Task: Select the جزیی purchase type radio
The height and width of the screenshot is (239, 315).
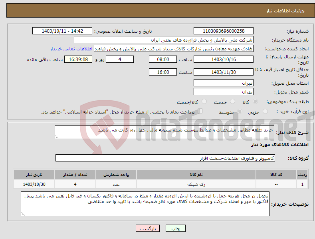Action: point(265,112)
